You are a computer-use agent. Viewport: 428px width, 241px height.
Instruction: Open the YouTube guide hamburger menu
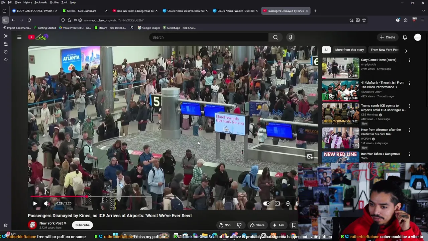click(x=19, y=37)
